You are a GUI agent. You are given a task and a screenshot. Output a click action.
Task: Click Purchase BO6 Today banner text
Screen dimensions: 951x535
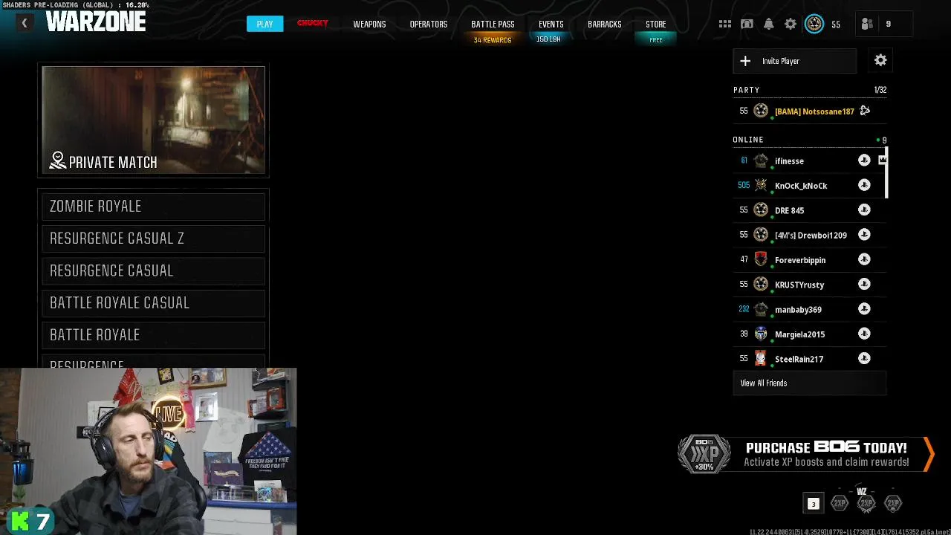click(826, 447)
